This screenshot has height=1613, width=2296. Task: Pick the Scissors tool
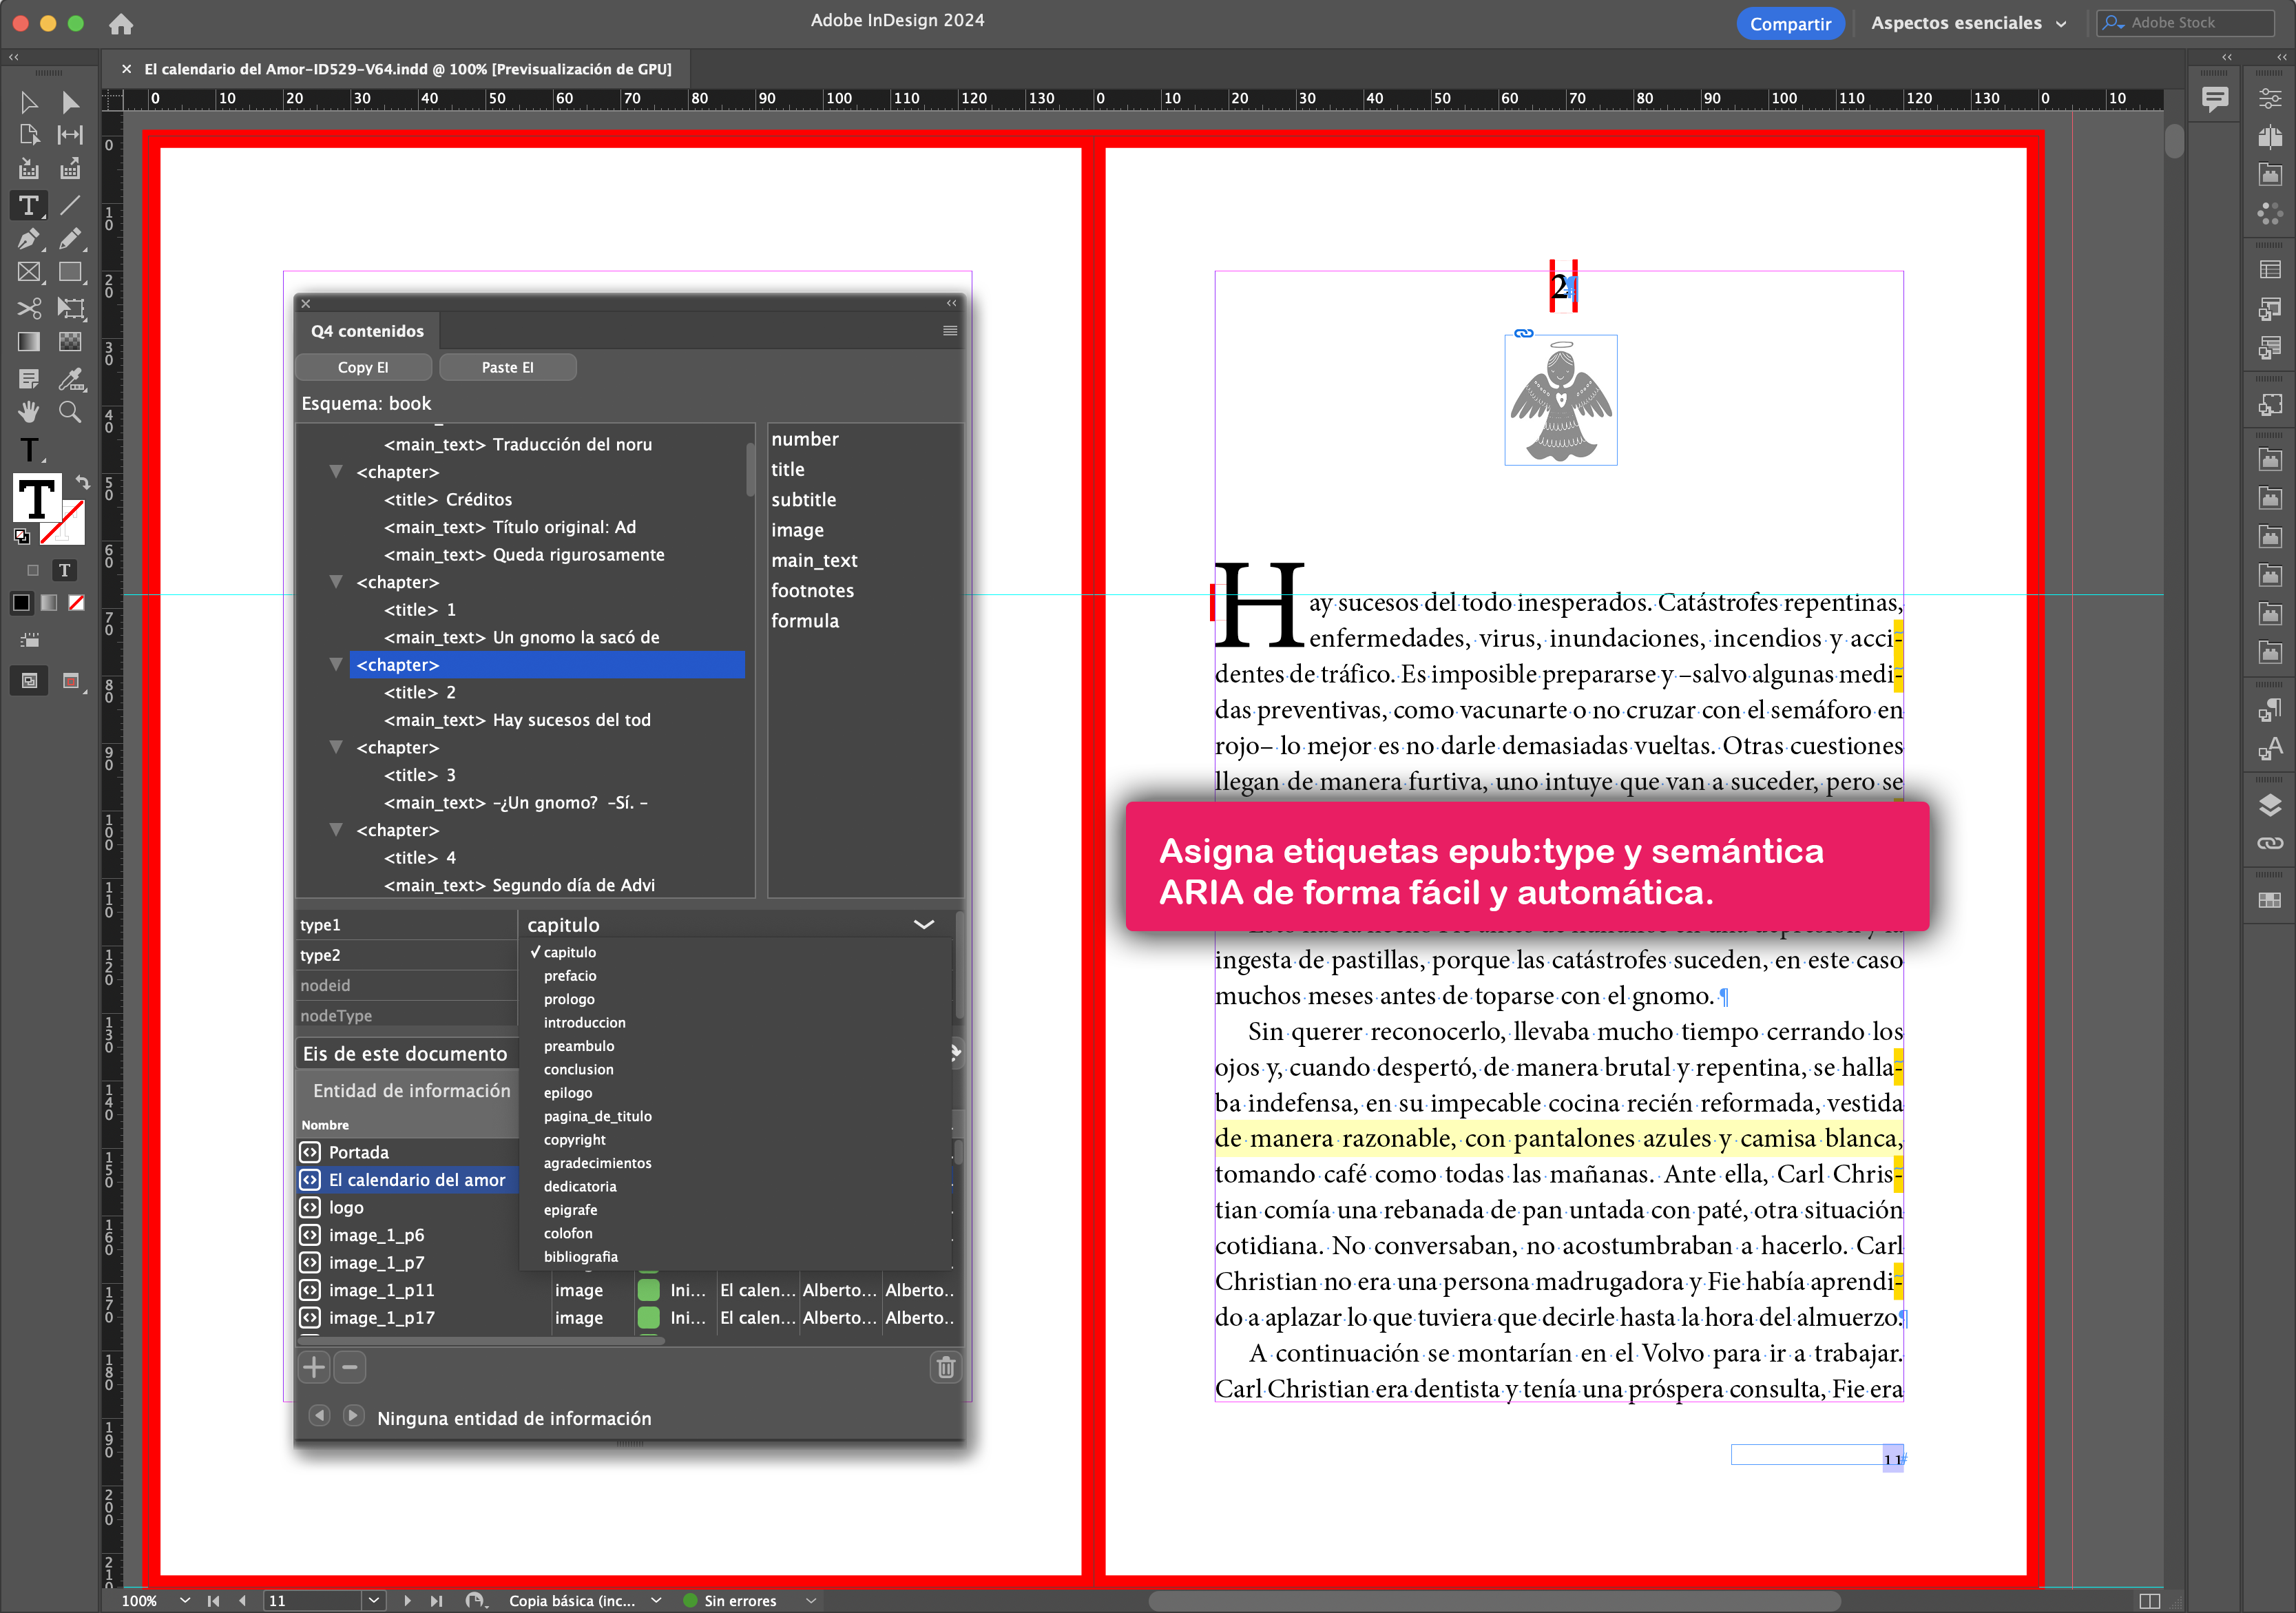click(28, 308)
